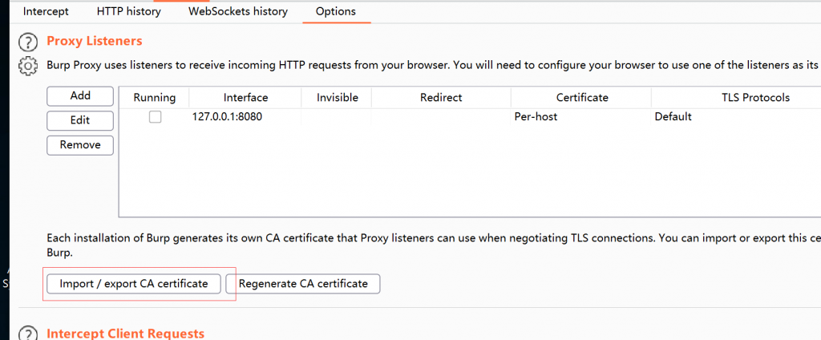Click the gear icon under Proxy Listeners

point(28,66)
